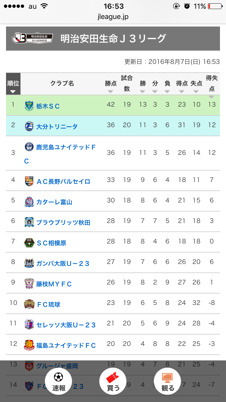Tap the Blaublitz Akita crest icon

pos(29,222)
